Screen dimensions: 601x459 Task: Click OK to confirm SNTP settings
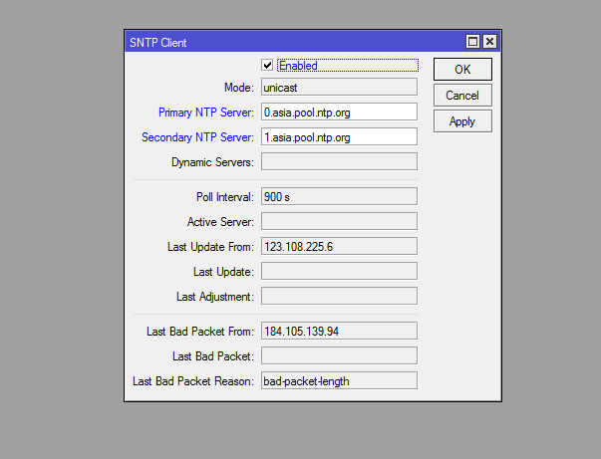pyautogui.click(x=462, y=70)
